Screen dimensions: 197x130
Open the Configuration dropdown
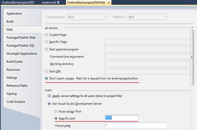pyautogui.click(x=86, y=17)
